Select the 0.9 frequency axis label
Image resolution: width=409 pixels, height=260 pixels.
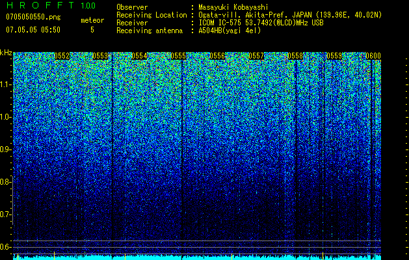pos(5,149)
